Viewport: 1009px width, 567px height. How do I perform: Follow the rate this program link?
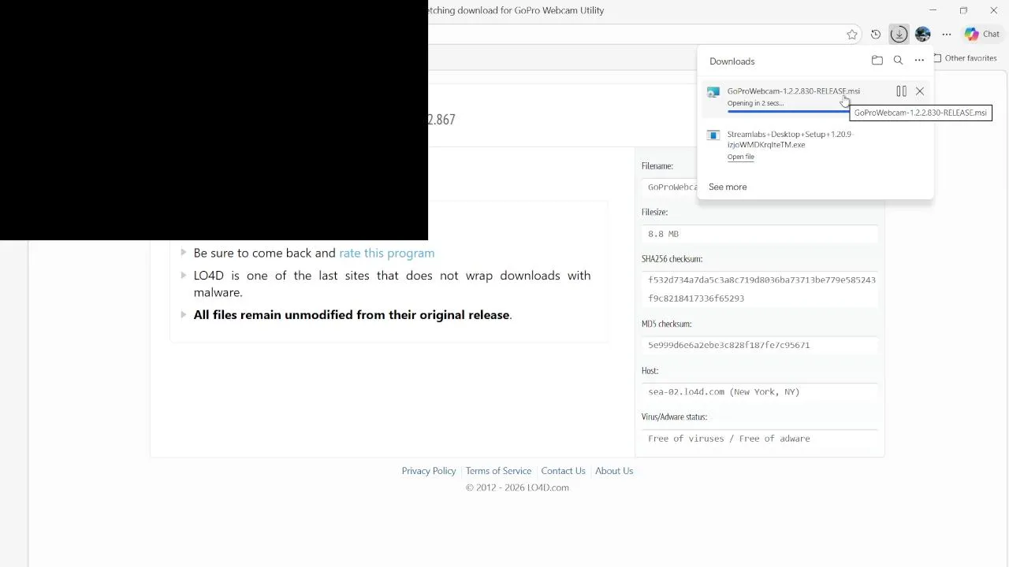386,253
